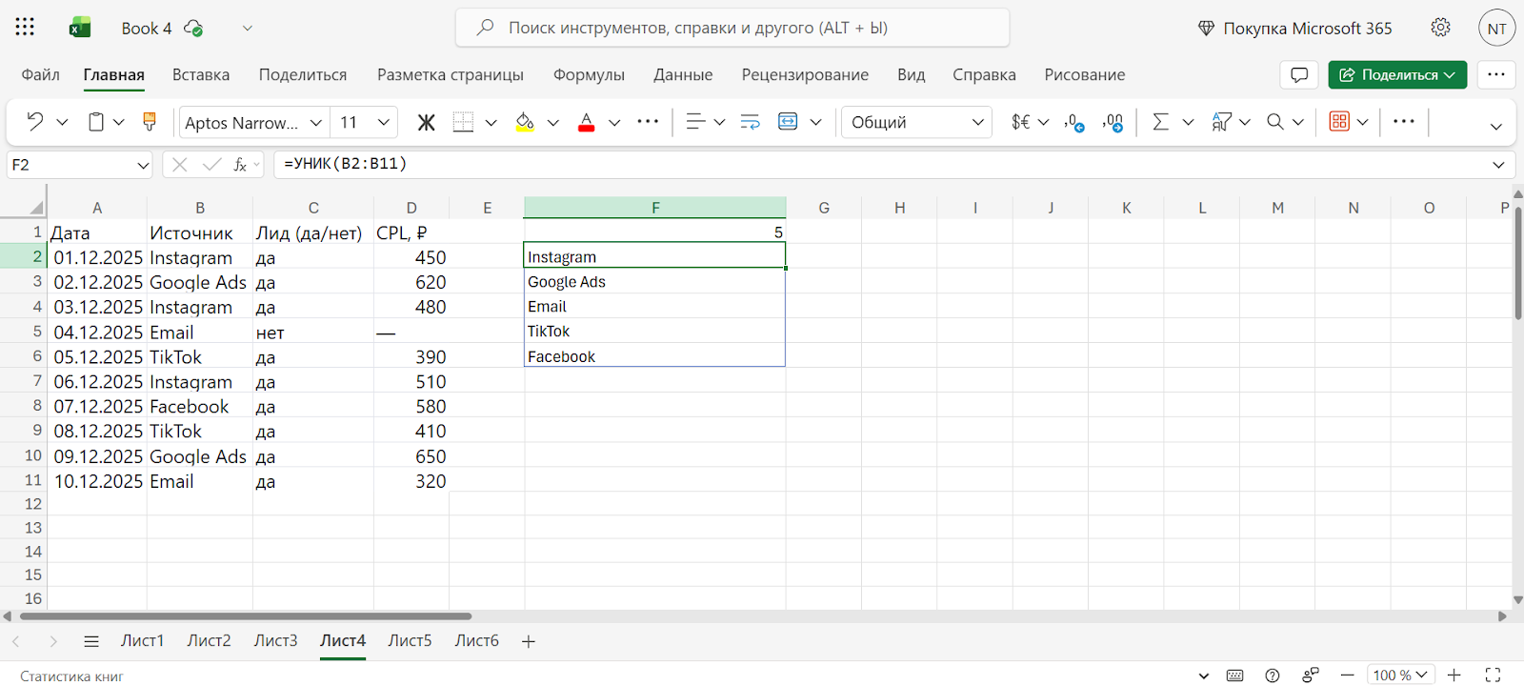Click the AutoSum sigma icon

click(x=1160, y=122)
